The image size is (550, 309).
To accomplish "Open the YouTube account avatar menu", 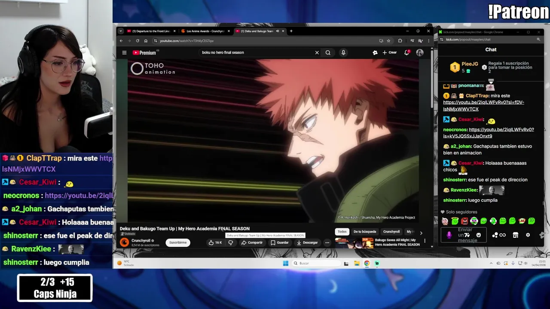I will (420, 52).
